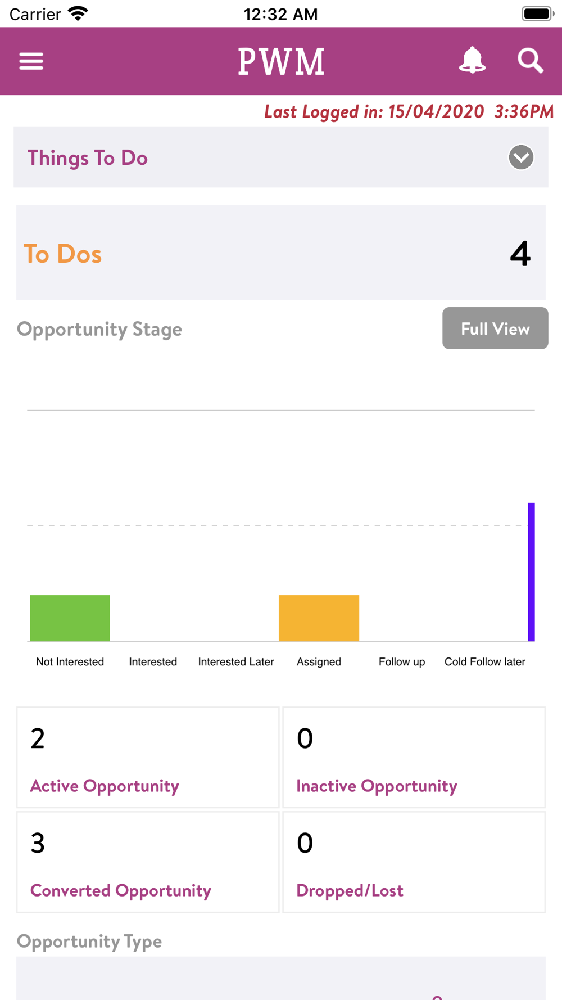Tap the To Dos count 4
Screen dimensions: 562x1000
click(x=520, y=254)
